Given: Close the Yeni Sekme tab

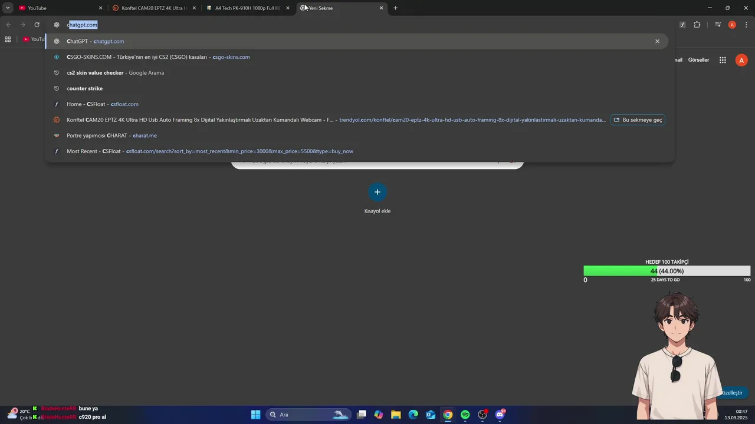Looking at the screenshot, I should click(382, 8).
